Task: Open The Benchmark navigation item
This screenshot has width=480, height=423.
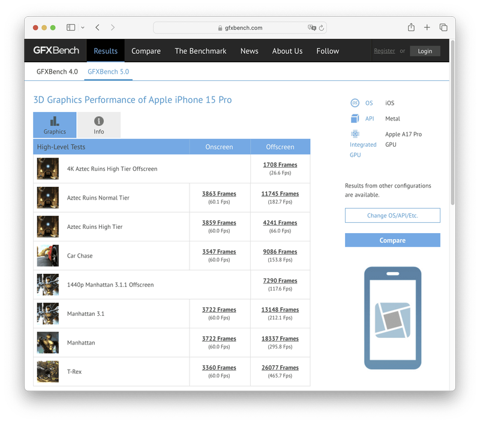Action: click(200, 51)
